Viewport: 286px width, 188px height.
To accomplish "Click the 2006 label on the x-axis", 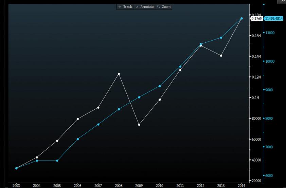I will (77, 185).
